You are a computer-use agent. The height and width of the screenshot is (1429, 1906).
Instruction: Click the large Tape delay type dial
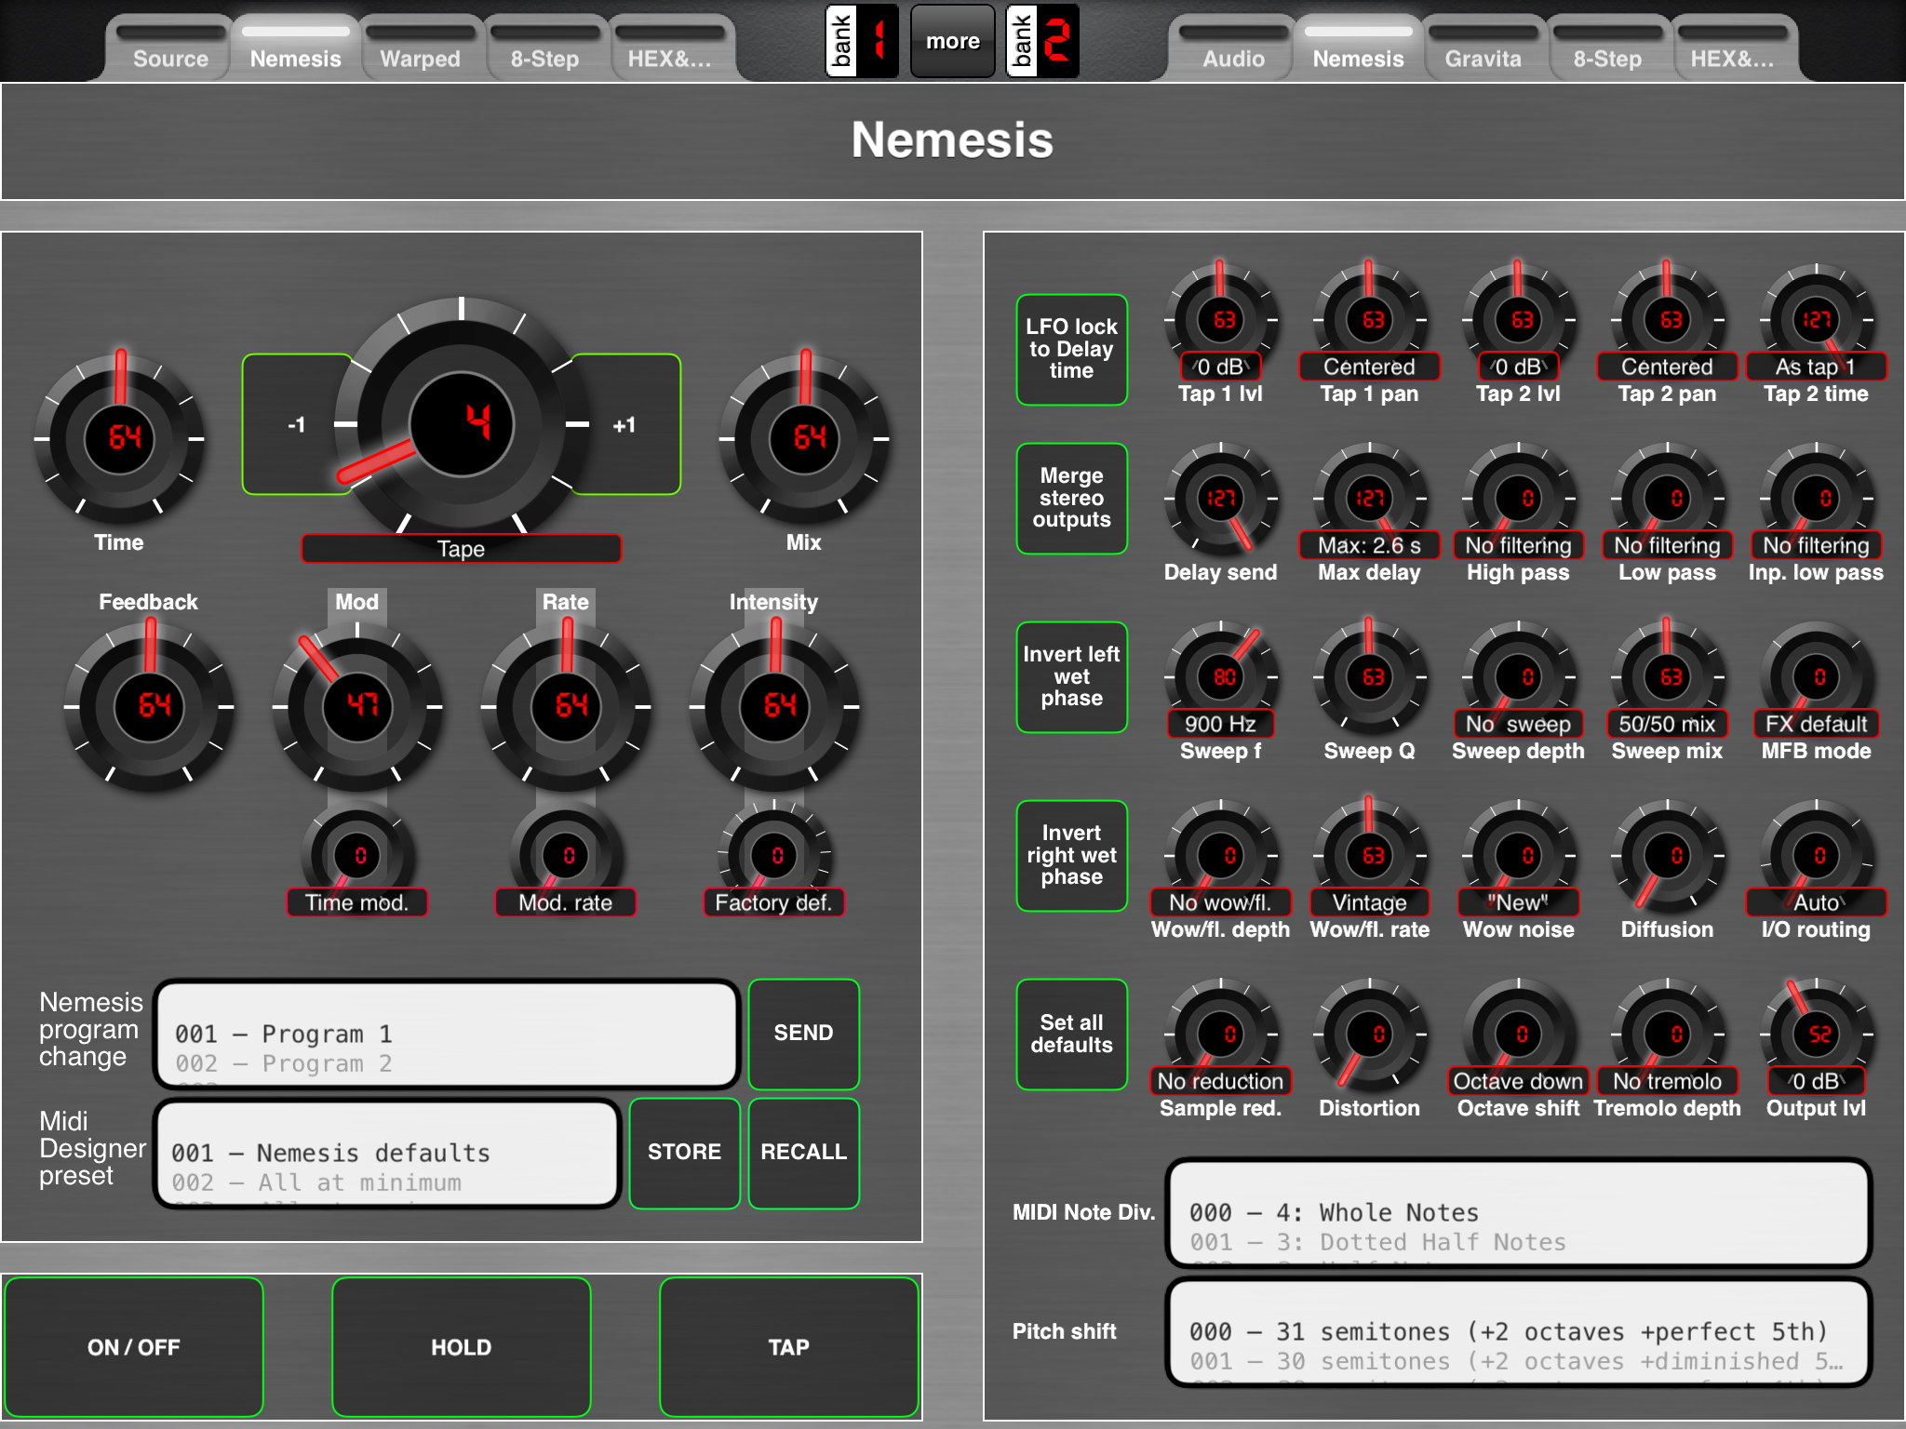(462, 424)
